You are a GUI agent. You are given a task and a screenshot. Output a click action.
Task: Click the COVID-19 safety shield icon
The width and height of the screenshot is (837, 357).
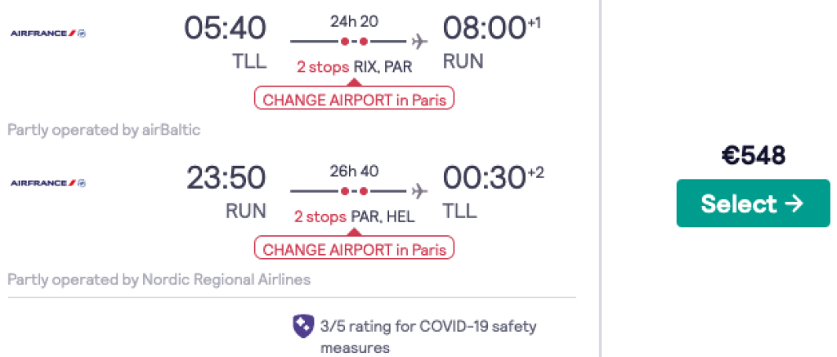(302, 326)
